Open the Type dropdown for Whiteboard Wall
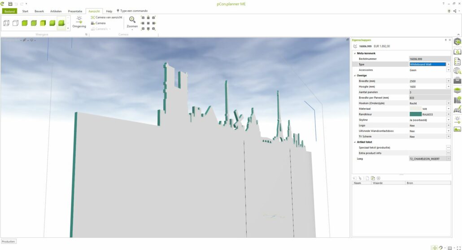This screenshot has width=462, height=250. click(448, 64)
